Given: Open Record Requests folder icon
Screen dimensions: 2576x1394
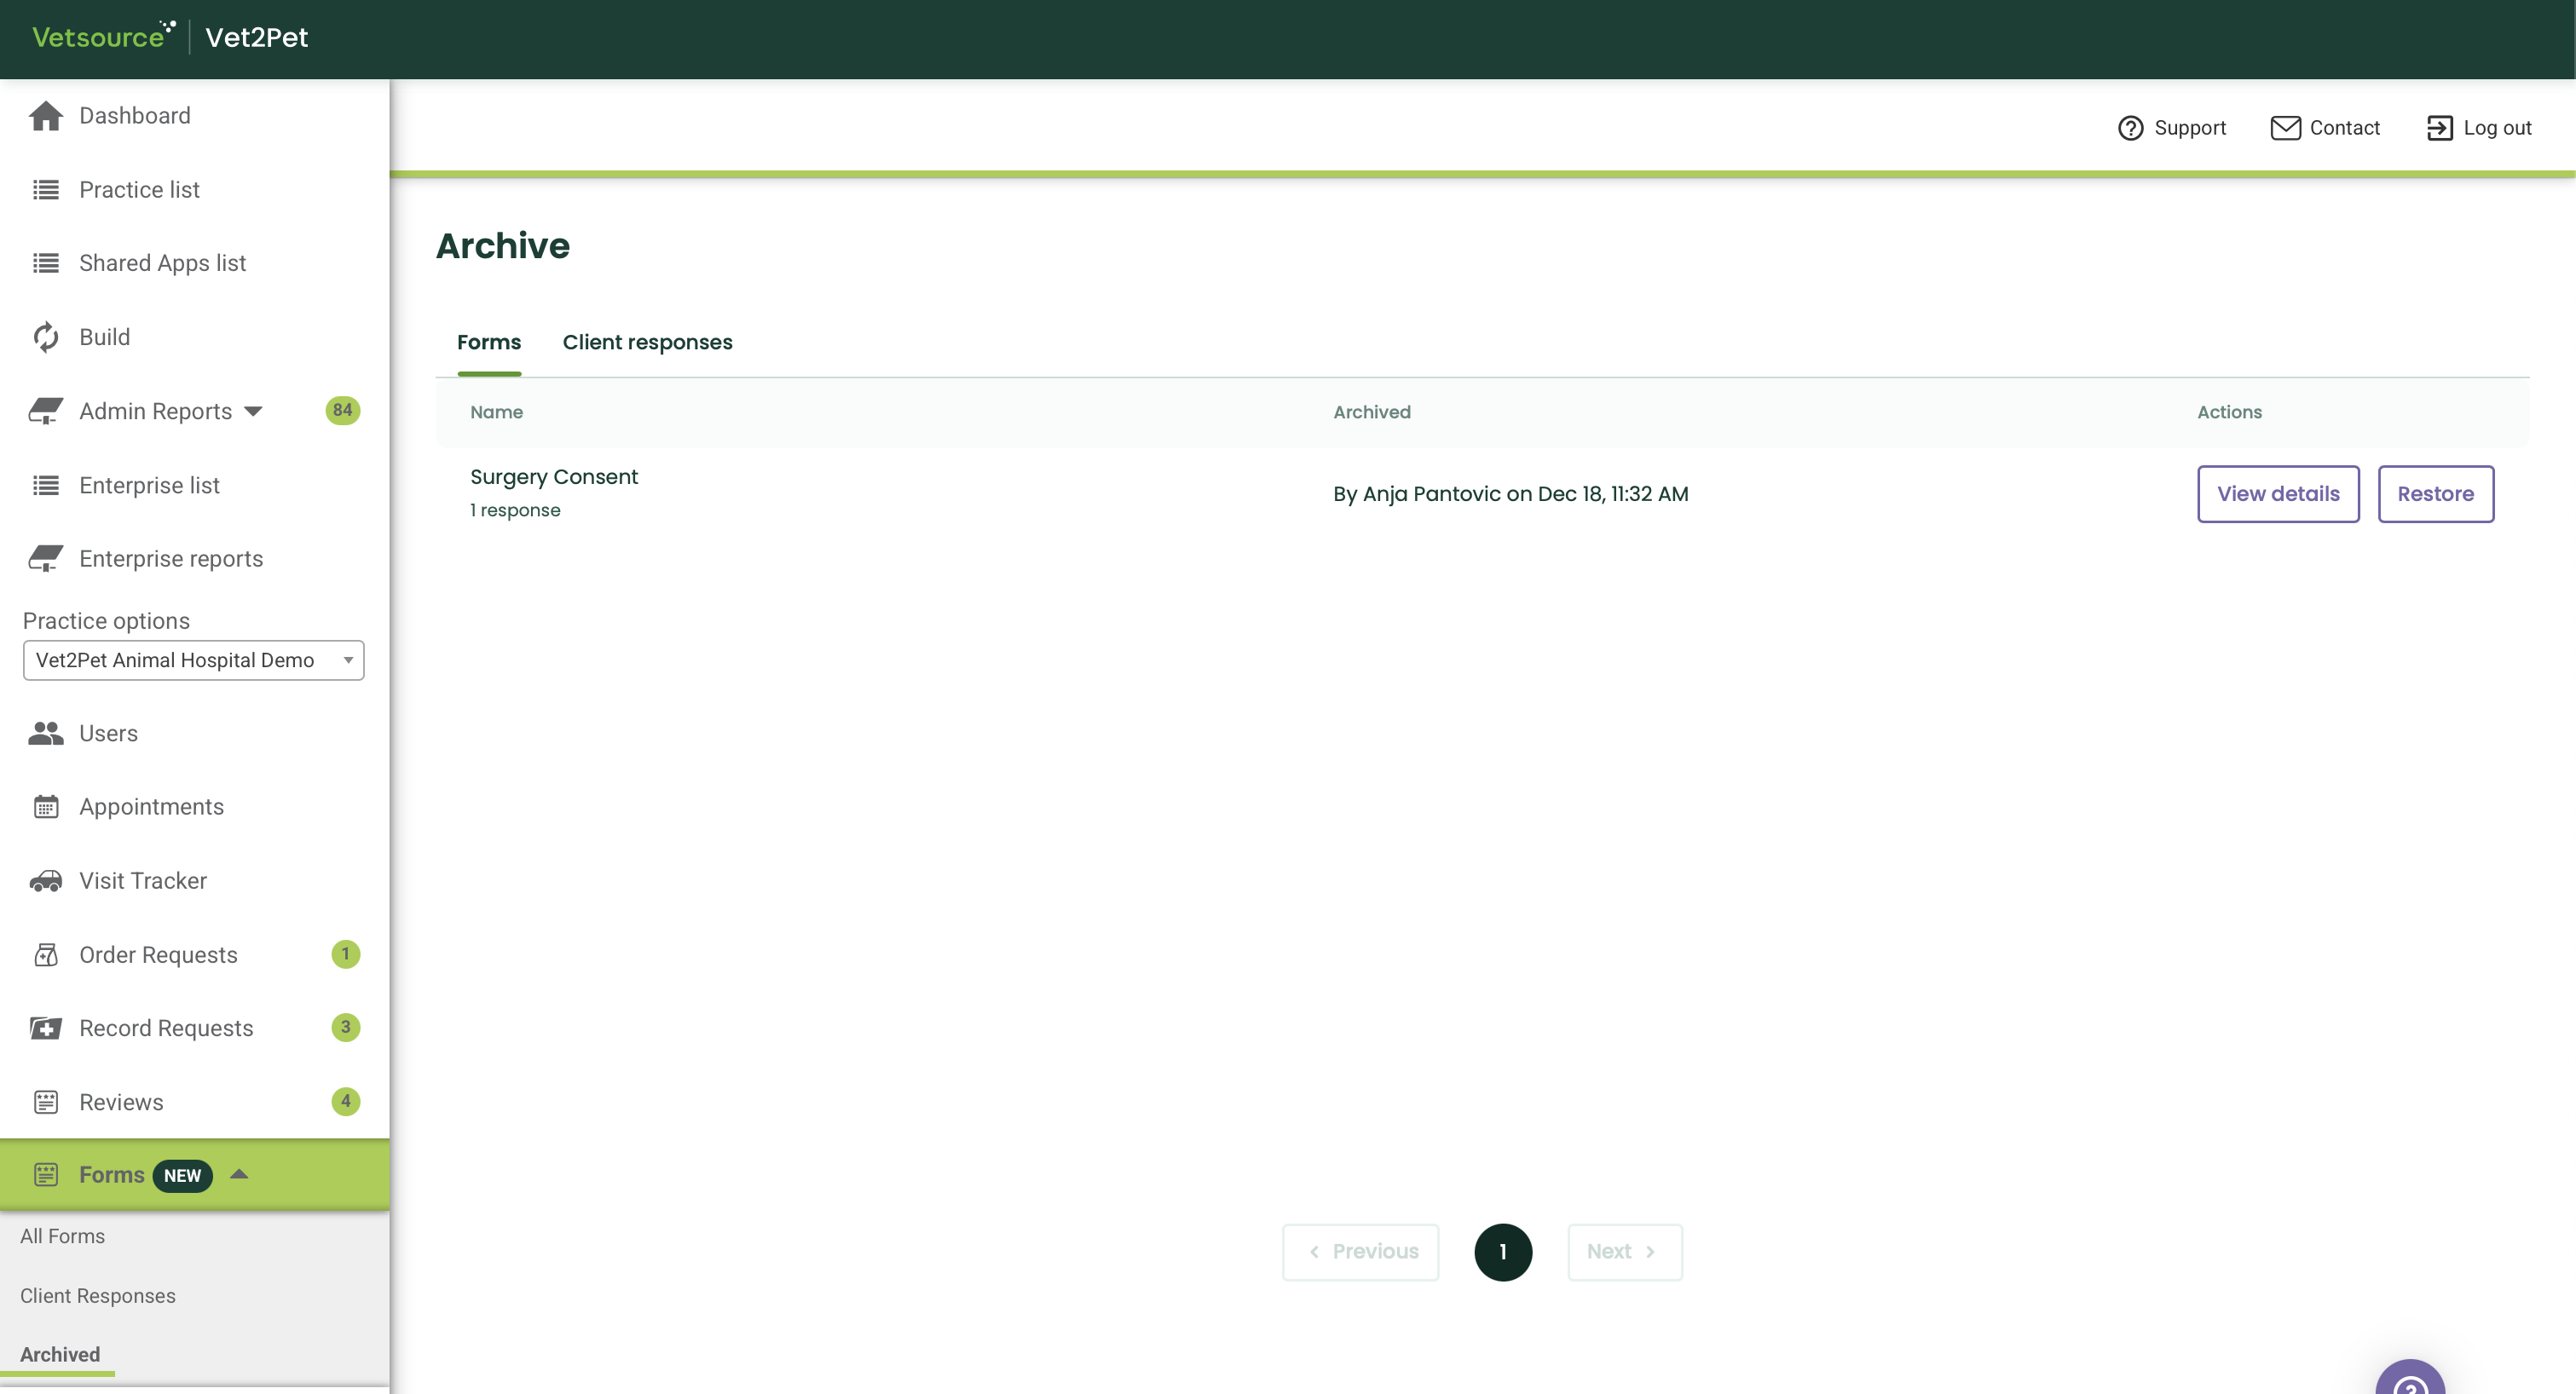Looking at the screenshot, I should 46,1028.
